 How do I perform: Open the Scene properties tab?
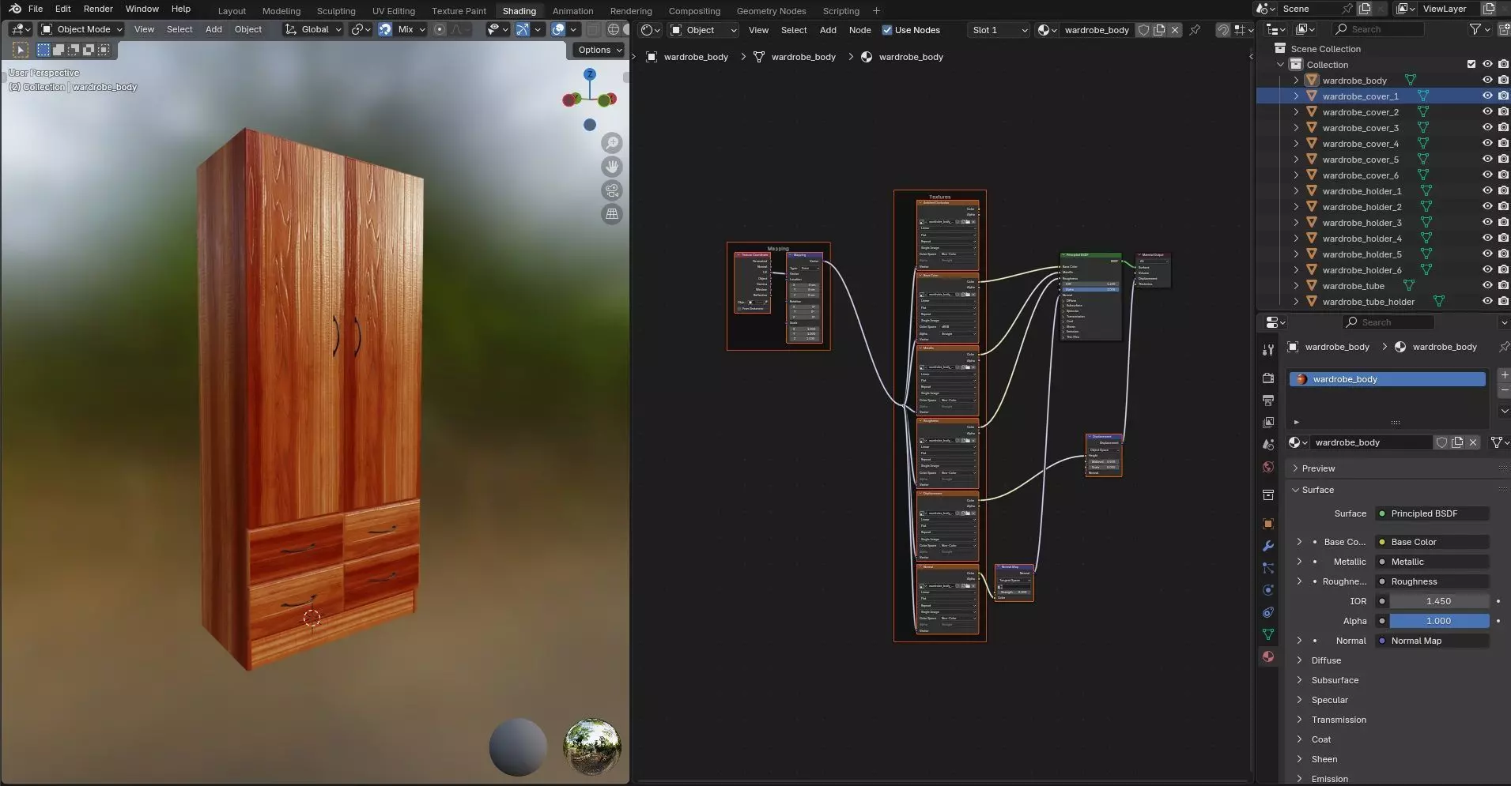(1268, 445)
